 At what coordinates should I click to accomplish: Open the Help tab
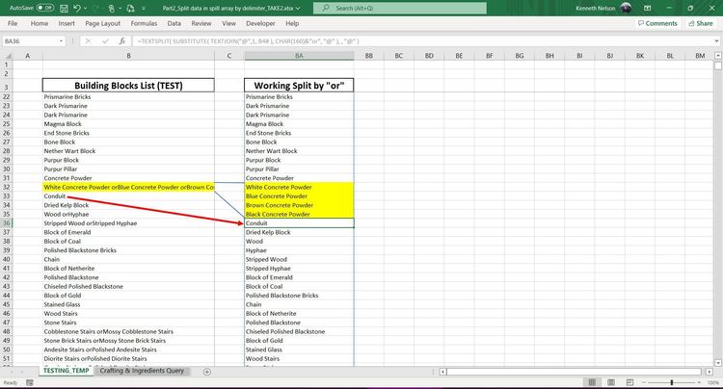point(292,23)
